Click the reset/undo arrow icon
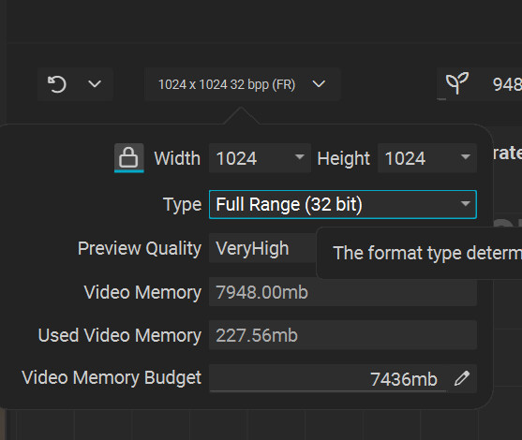This screenshot has width=522, height=440. [57, 84]
